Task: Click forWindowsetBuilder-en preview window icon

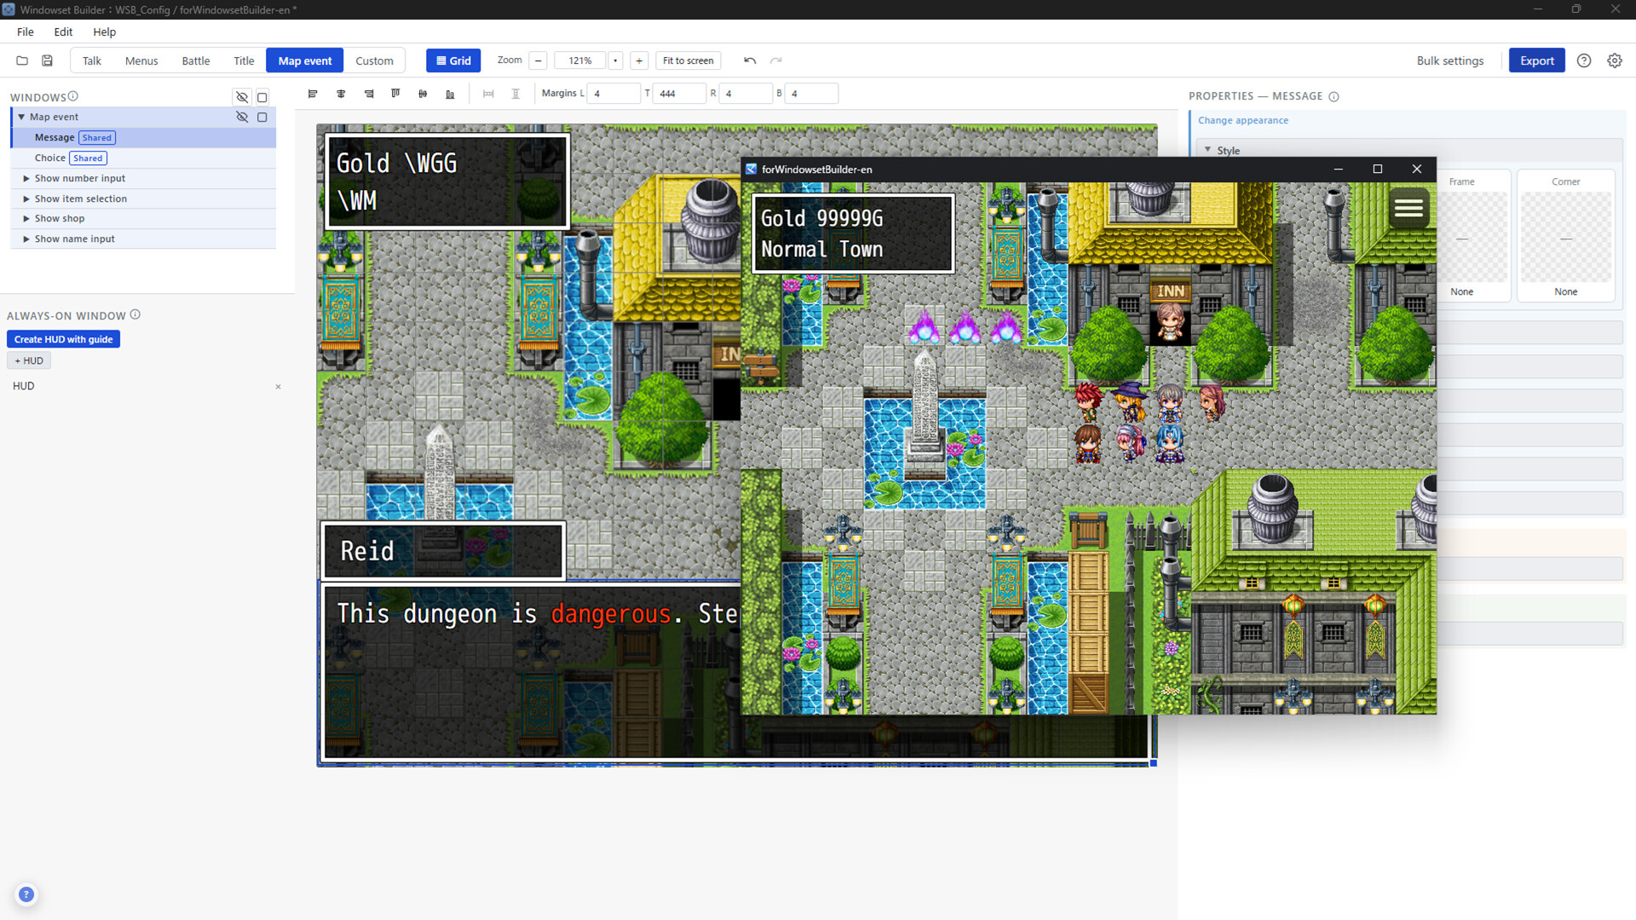Action: click(751, 169)
